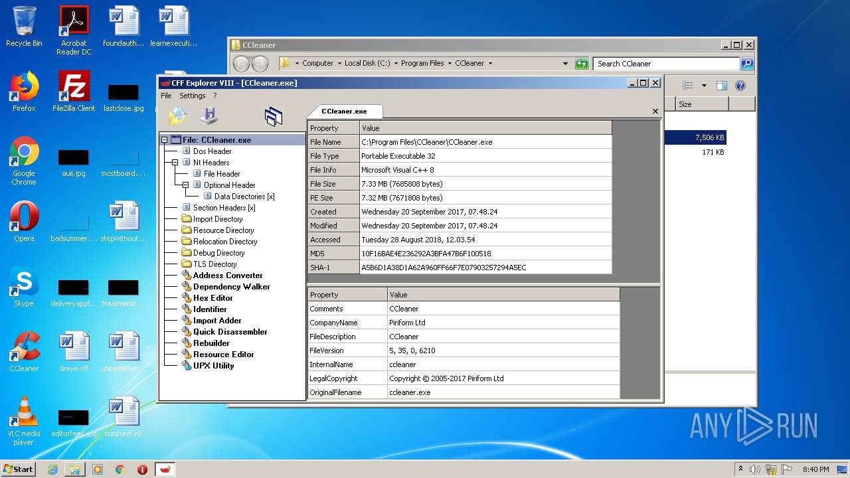Click the Forward button in Explorer

click(x=260, y=64)
